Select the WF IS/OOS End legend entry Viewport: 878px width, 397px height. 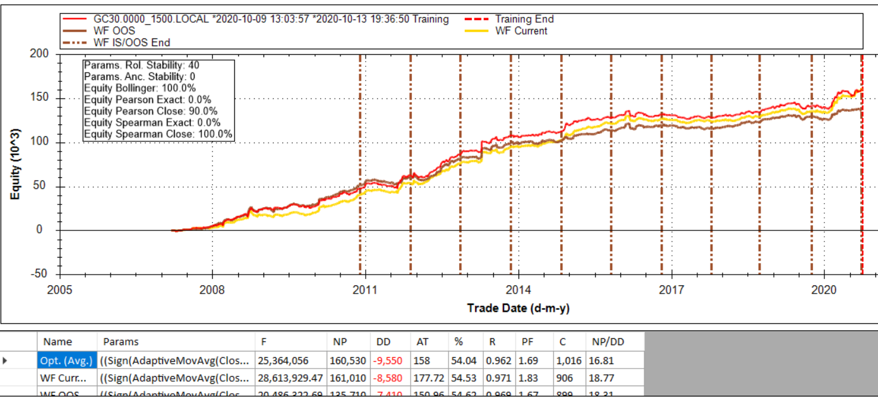click(x=131, y=42)
